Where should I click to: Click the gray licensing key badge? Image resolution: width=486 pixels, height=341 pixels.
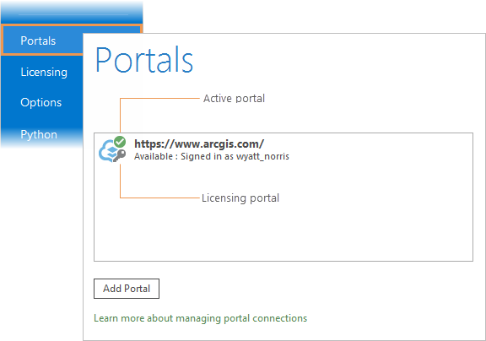[x=119, y=155]
